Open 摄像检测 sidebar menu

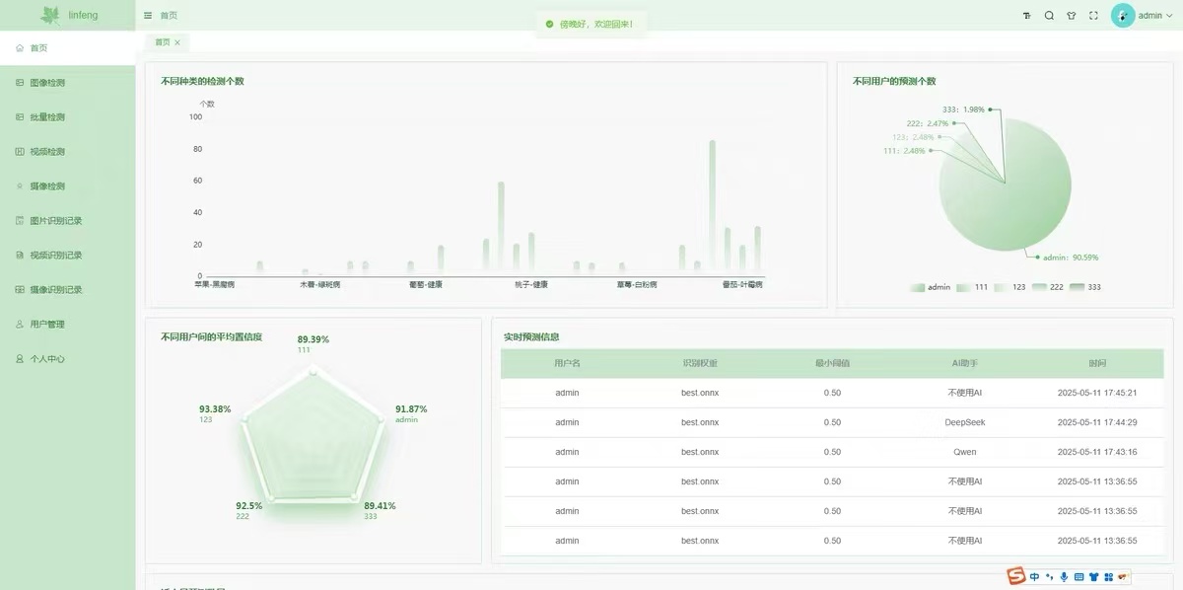click(67, 186)
